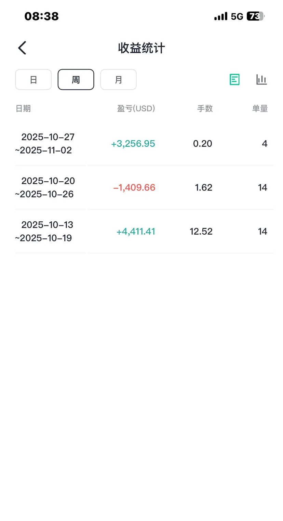The height and width of the screenshot is (521, 283).
Task: Tap the +3,256.95 profit value
Action: point(133,144)
